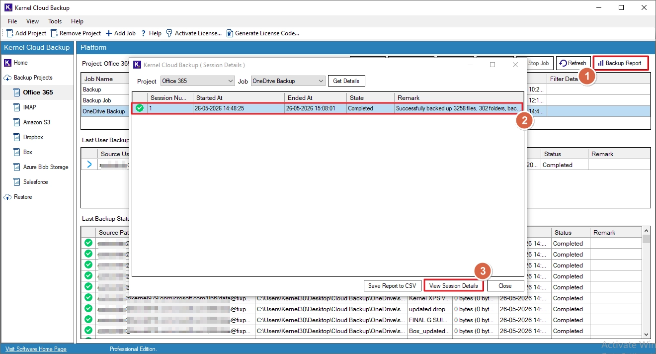Close the Session Details dialog with X

pyautogui.click(x=515, y=65)
